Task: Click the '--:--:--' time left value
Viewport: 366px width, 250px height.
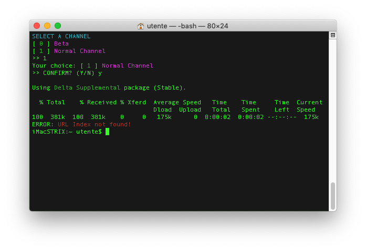Action: click(x=282, y=117)
